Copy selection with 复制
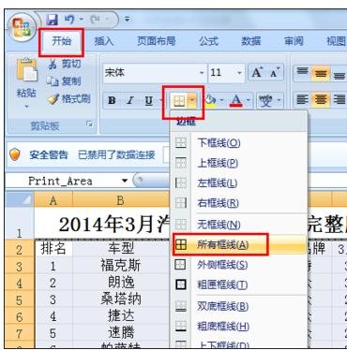The width and height of the screenshot is (347, 350). [64, 81]
